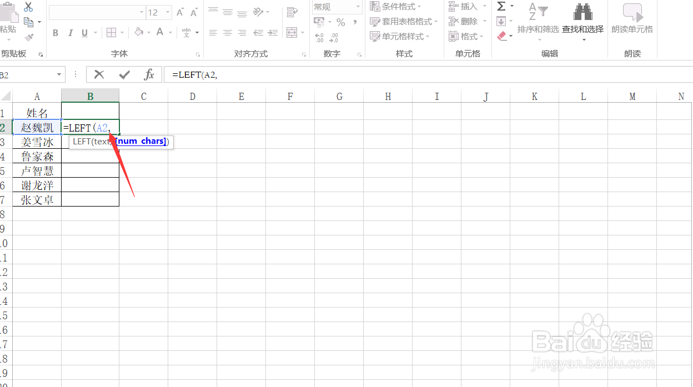Click inside the formula bar text
Screen dimensions: 693x387
click(194, 74)
